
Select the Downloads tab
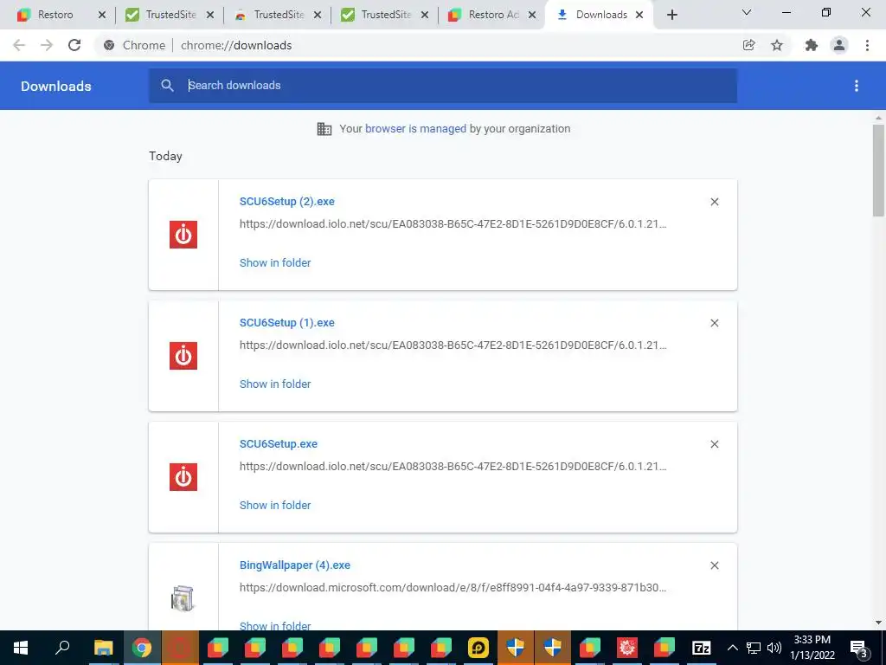[x=599, y=15]
